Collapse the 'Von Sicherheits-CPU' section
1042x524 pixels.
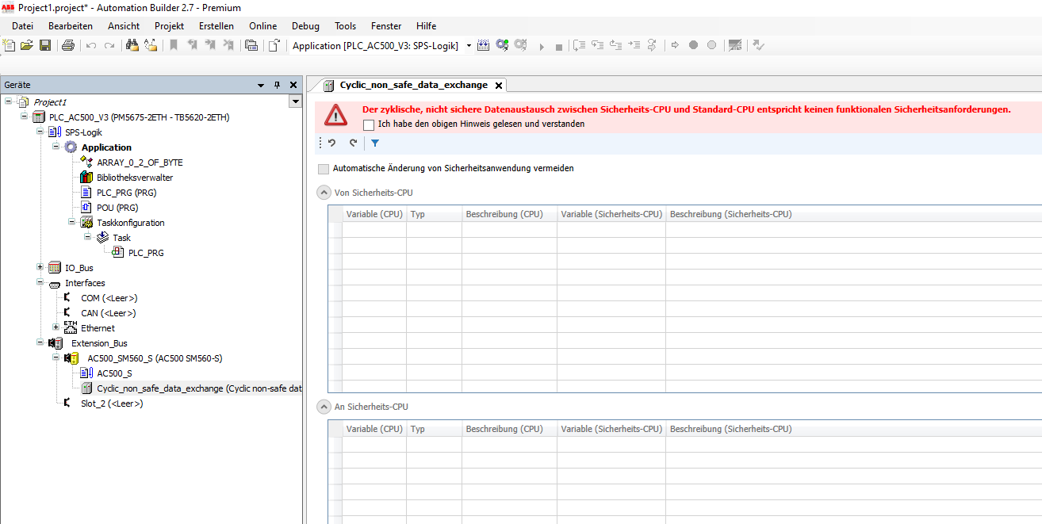(324, 193)
